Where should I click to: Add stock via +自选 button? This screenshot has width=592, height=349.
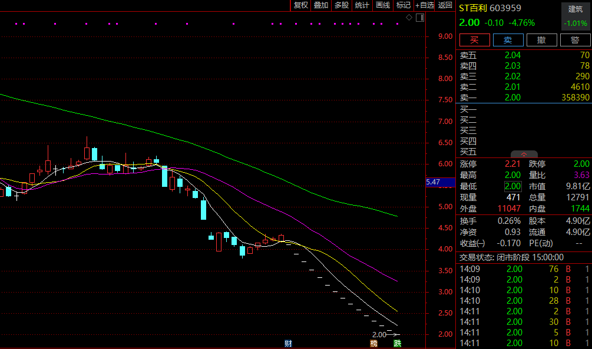(x=425, y=5)
